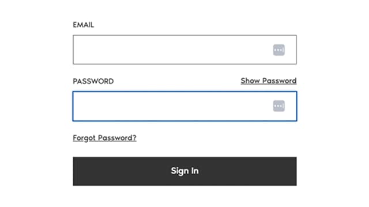369x207 pixels.
Task: Click the Sign In button
Action: click(184, 171)
